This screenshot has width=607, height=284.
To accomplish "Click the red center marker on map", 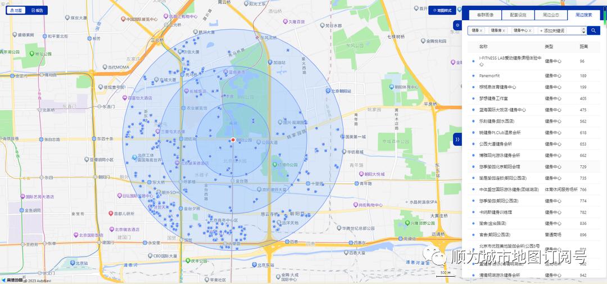I will (x=233, y=139).
